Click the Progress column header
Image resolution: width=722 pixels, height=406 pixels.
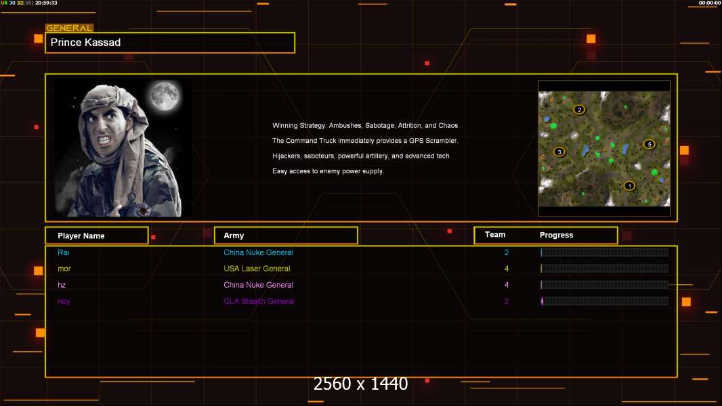point(556,235)
